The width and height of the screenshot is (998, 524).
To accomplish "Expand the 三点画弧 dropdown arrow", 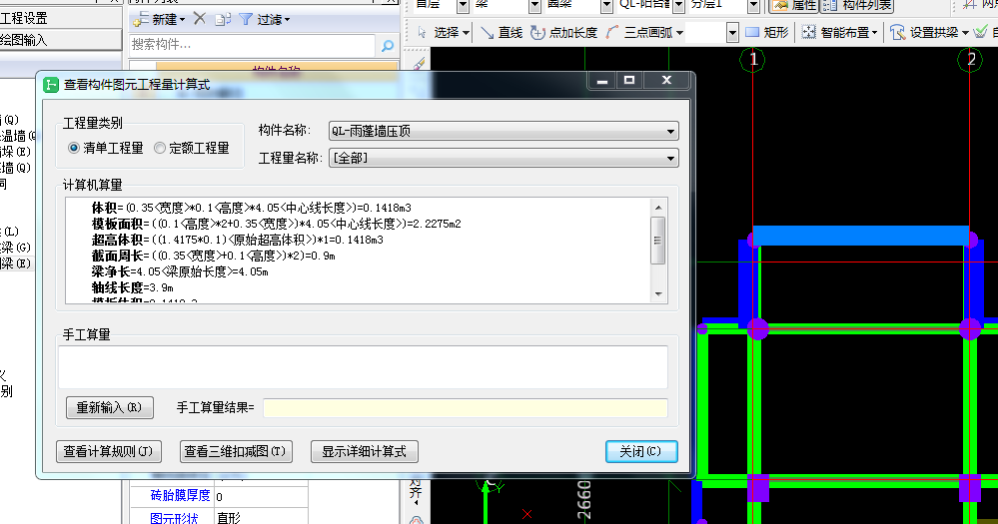I will click(679, 32).
